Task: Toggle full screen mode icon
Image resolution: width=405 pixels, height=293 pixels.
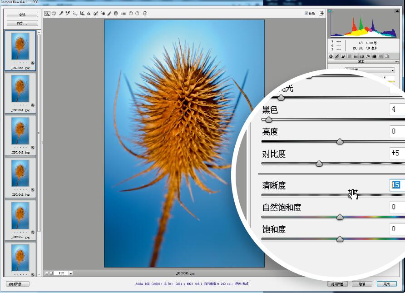Action: click(x=322, y=13)
